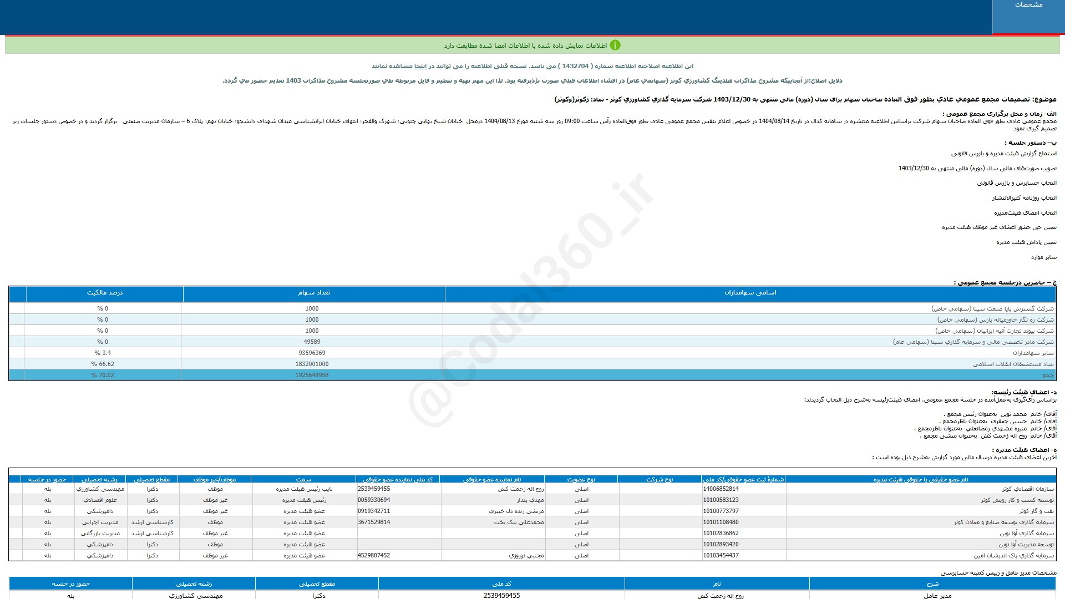Click حضور در جلسه board column header
This screenshot has height=599, width=1065.
(x=47, y=480)
